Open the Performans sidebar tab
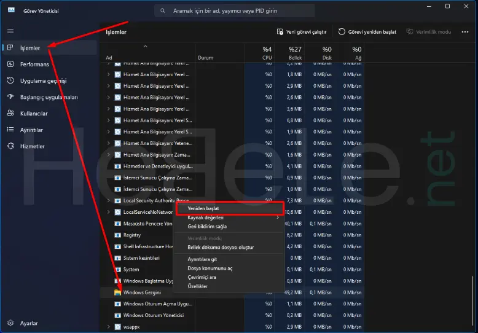 tap(49, 64)
